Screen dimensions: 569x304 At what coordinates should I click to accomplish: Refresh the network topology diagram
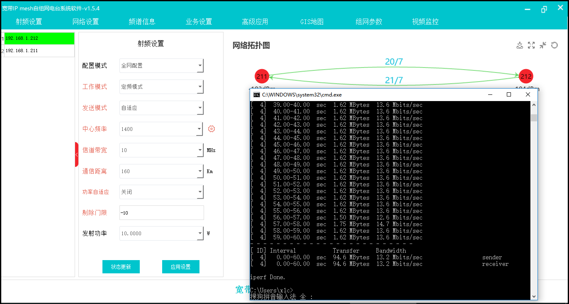pos(554,45)
